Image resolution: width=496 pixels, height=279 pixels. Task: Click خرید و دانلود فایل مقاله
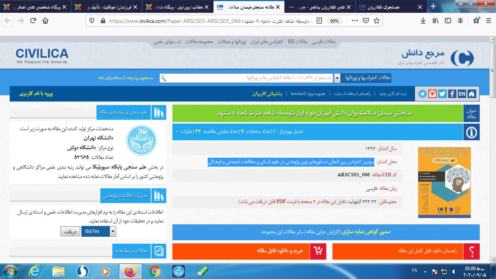coord(280,251)
